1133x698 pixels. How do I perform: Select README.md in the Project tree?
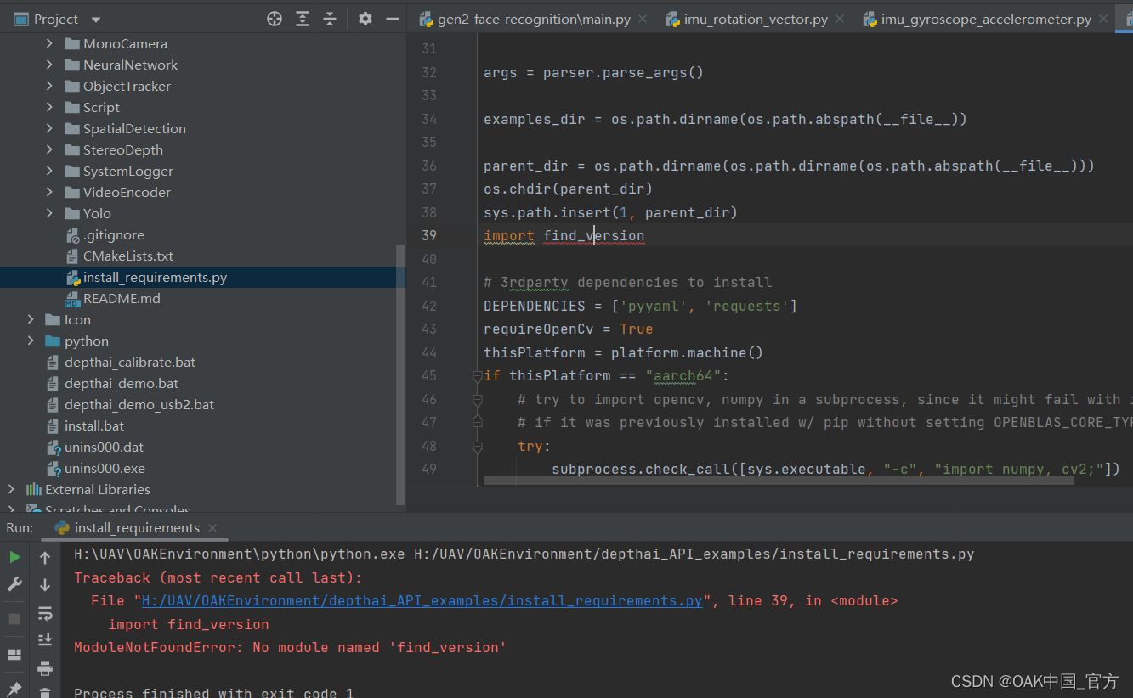122,298
